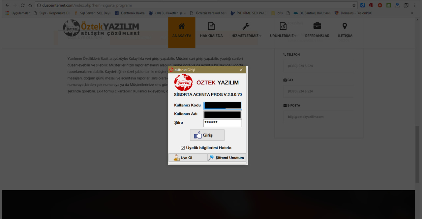Click the İLETİŞİM map pin icon
This screenshot has width=422, height=219.
pos(345,26)
